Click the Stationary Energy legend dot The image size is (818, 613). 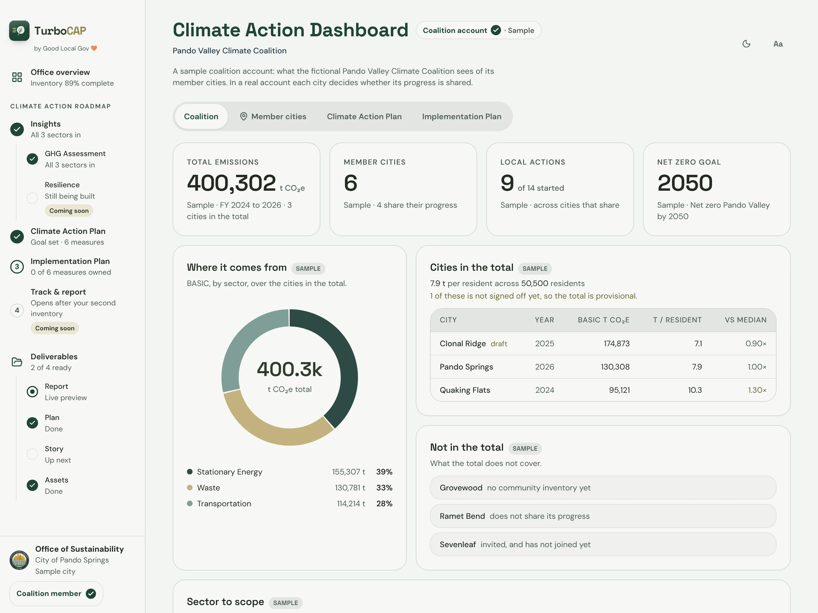click(x=190, y=471)
